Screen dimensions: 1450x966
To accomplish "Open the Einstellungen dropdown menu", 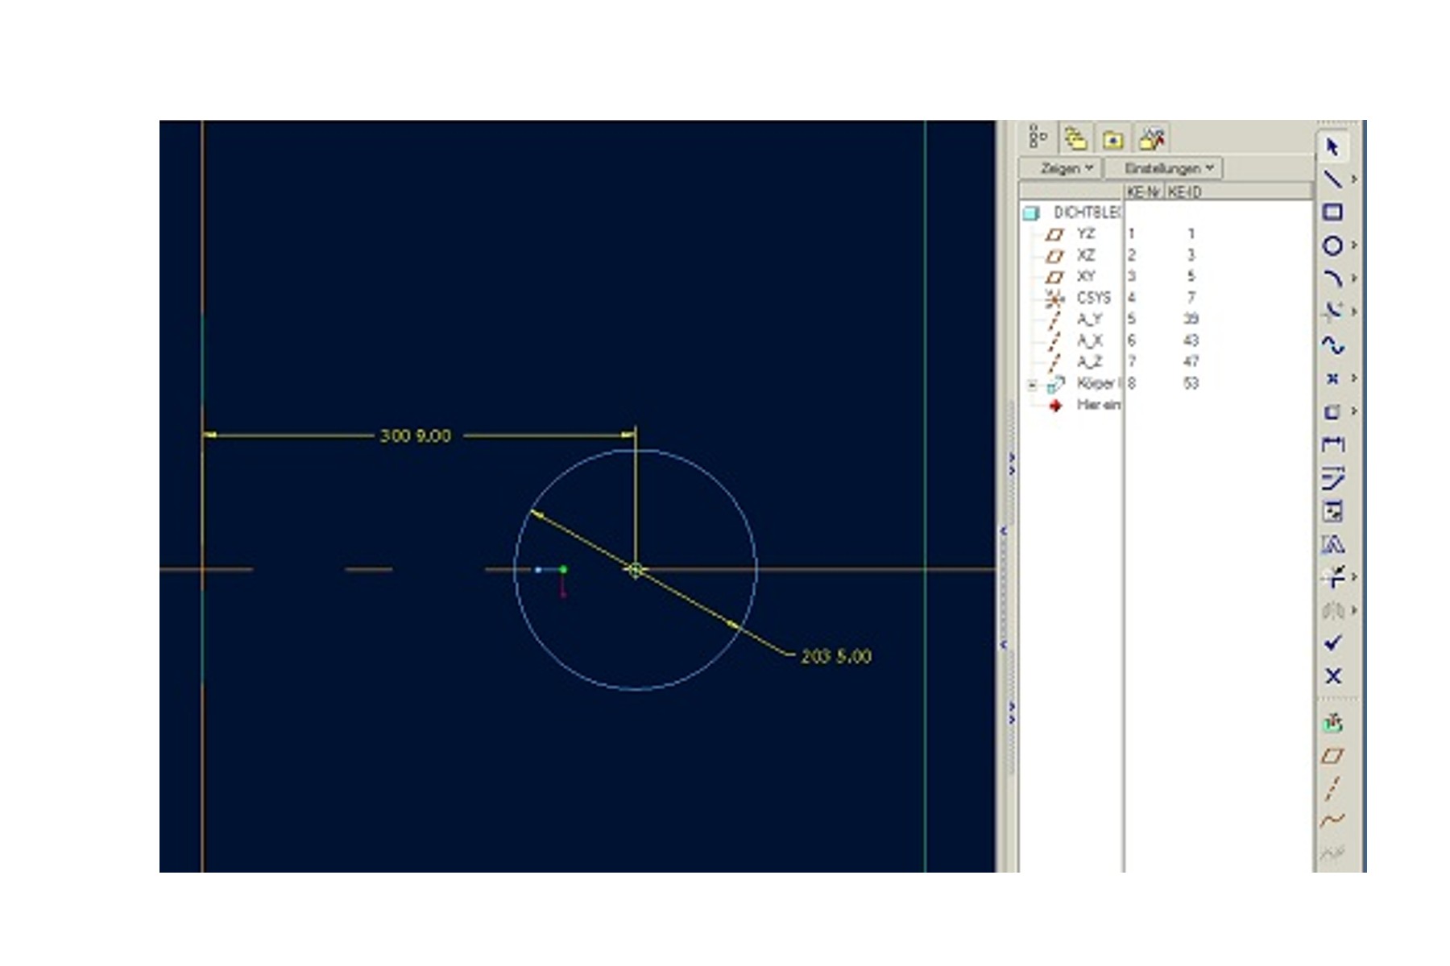I will pos(1163,168).
